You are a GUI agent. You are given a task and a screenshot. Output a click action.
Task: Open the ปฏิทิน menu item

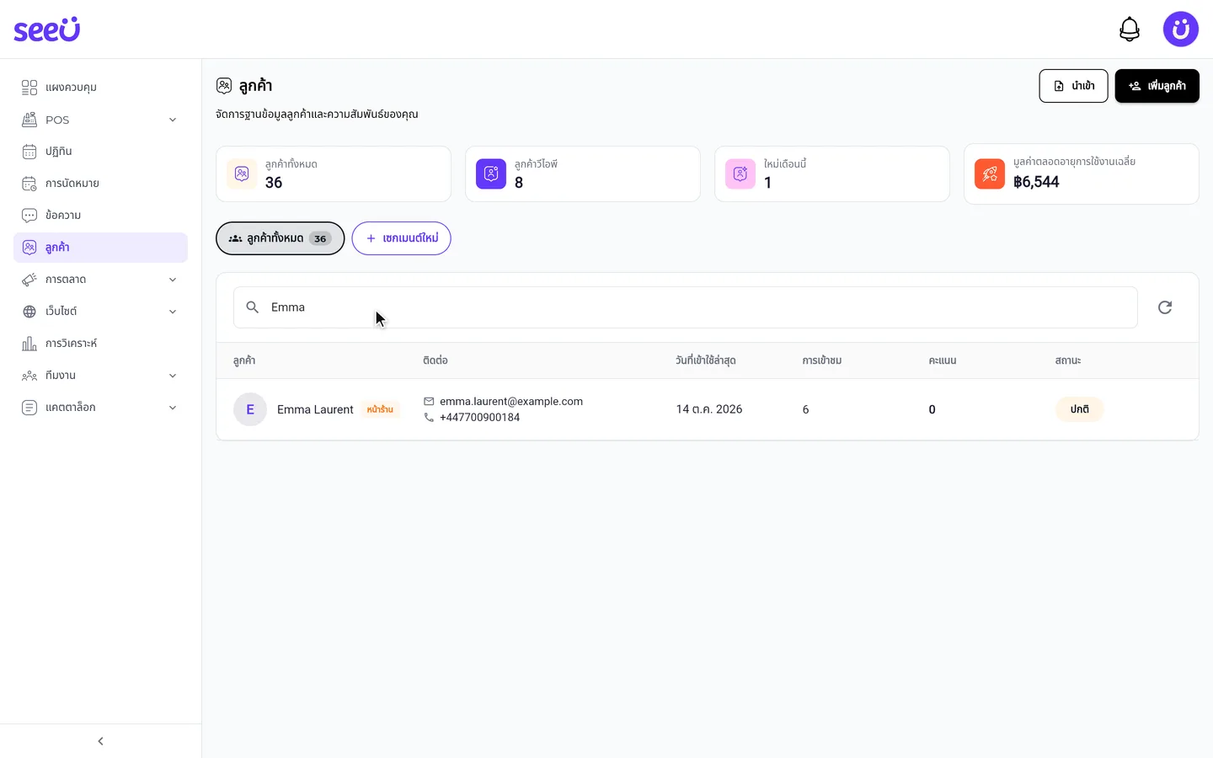click(100, 152)
